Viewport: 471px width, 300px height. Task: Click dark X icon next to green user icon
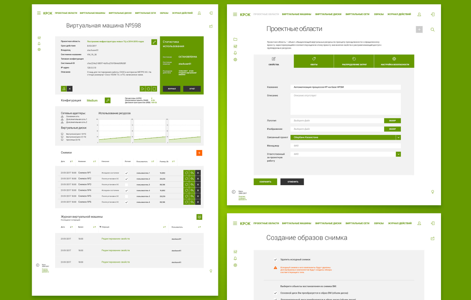(70, 89)
